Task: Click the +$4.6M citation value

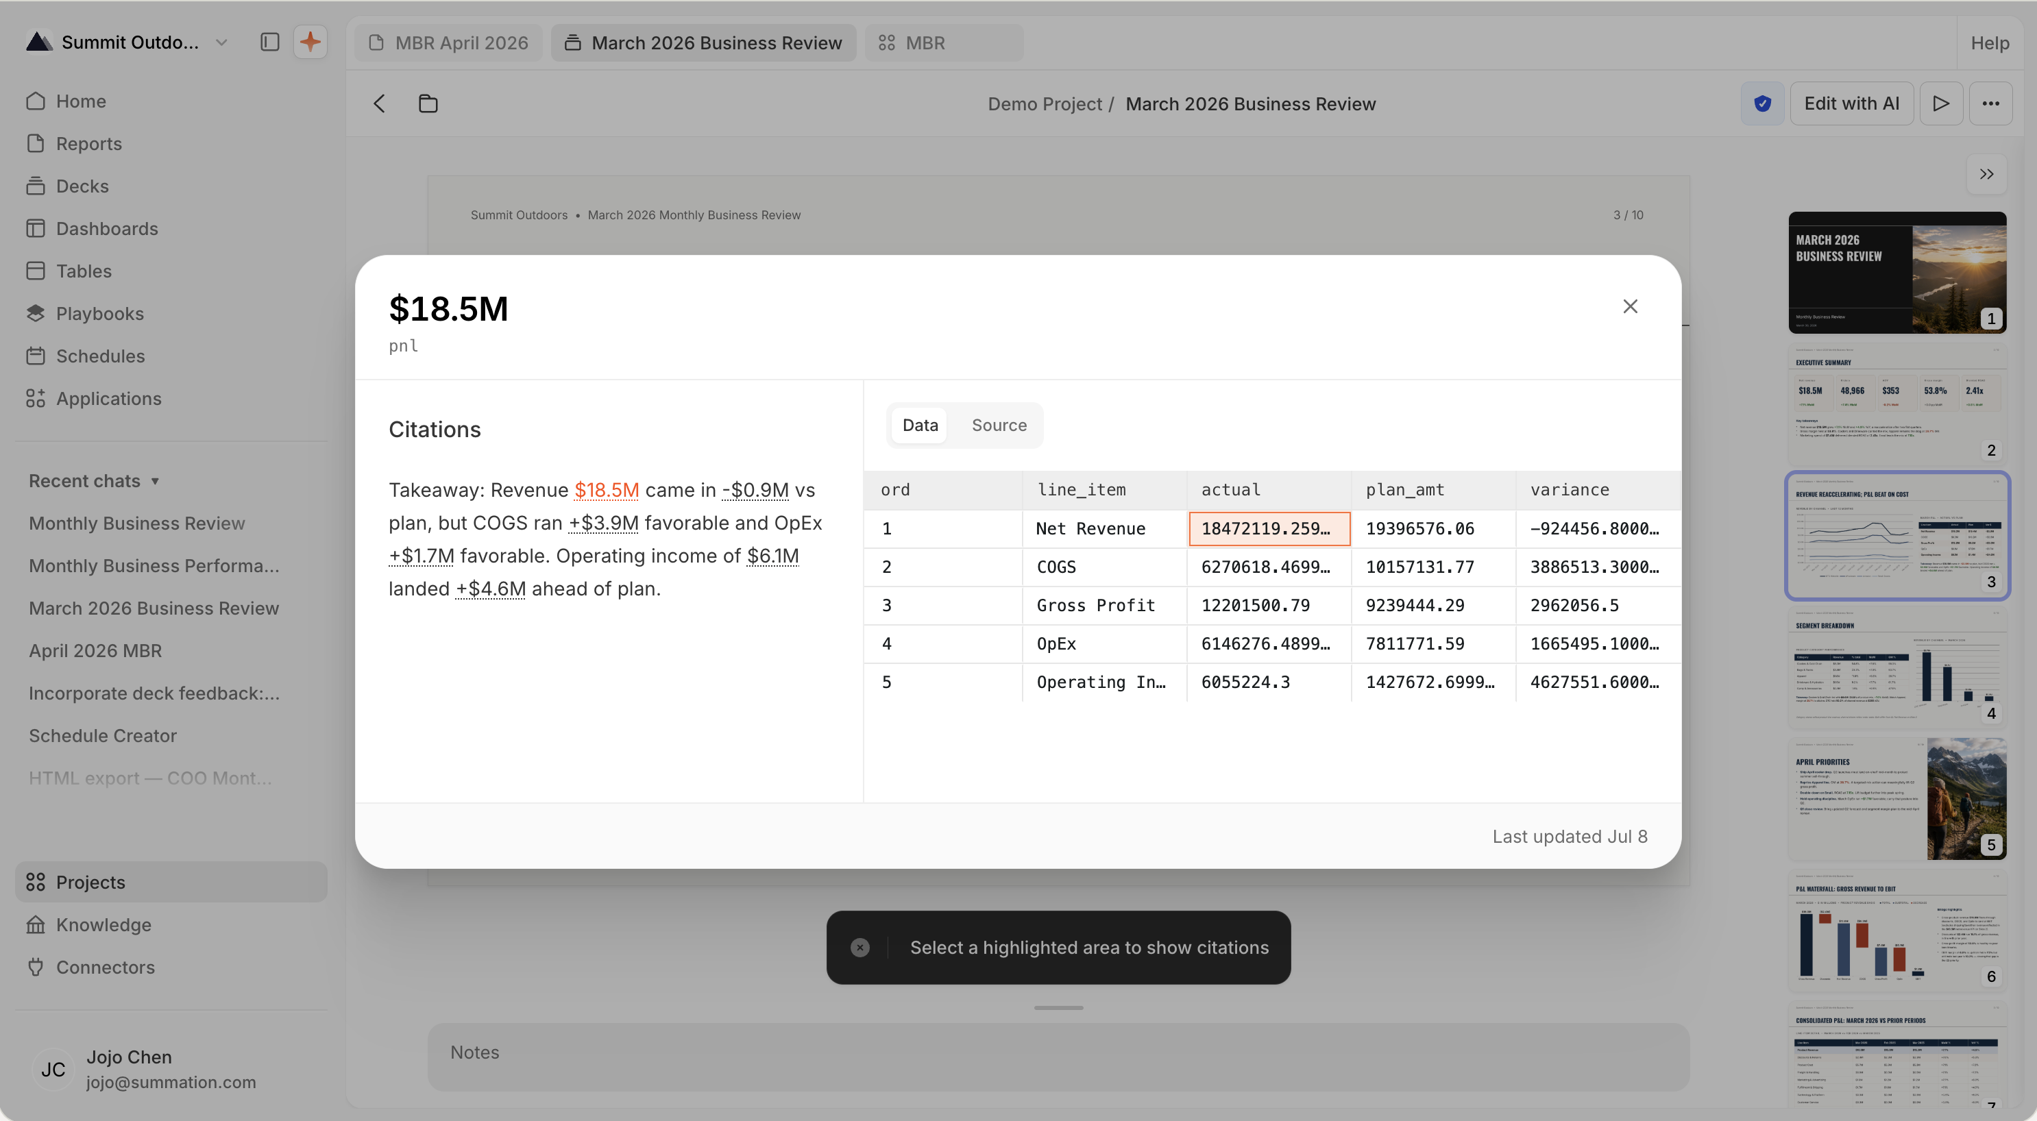Action: pyautogui.click(x=490, y=589)
